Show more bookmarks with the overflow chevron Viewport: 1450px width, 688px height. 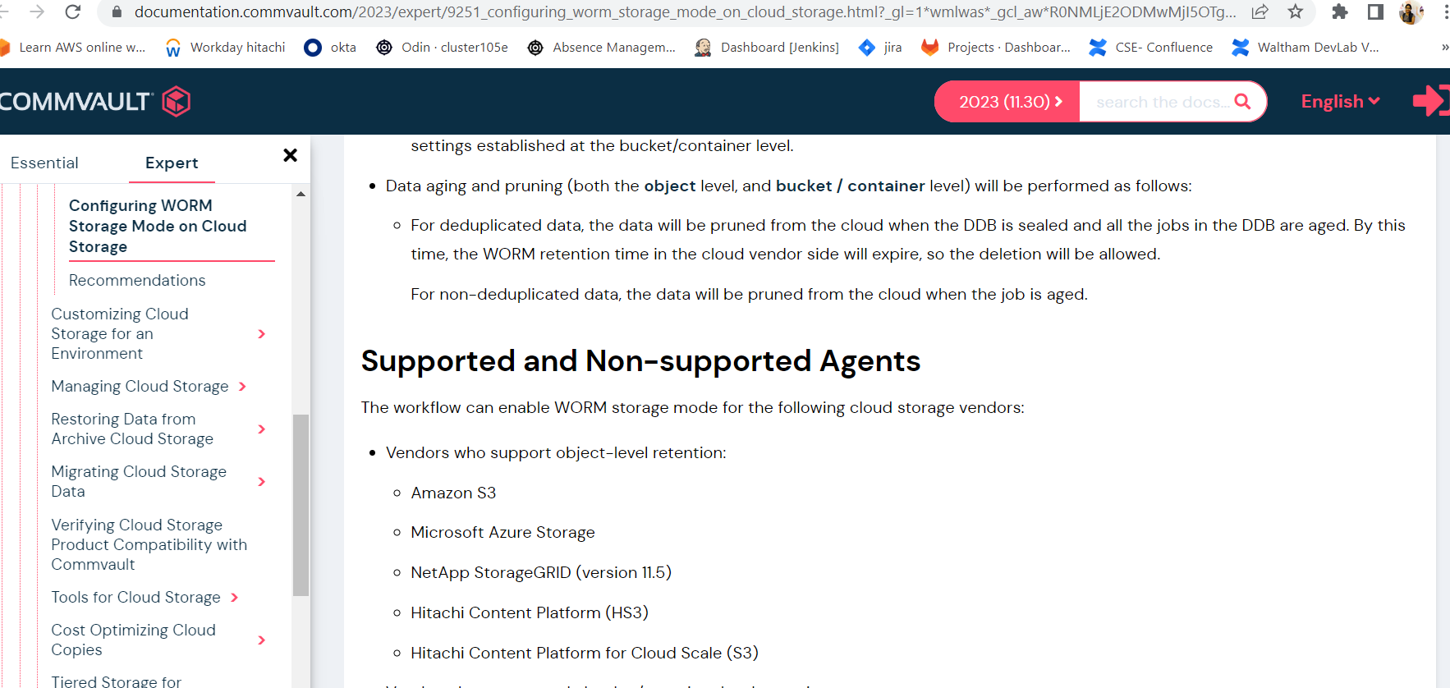[1444, 48]
